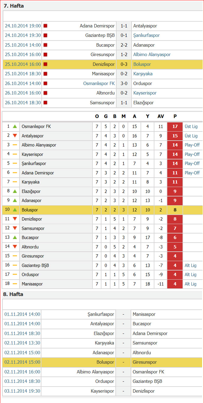204x403 pixels.
Task: Click Kayserispor link in Altınordu match row
Action: click(145, 93)
